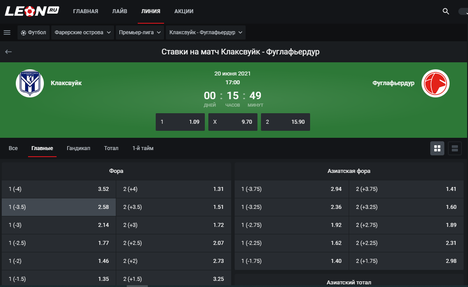Click the Фора market header
Screen dimensions: 468x287
[116, 171]
